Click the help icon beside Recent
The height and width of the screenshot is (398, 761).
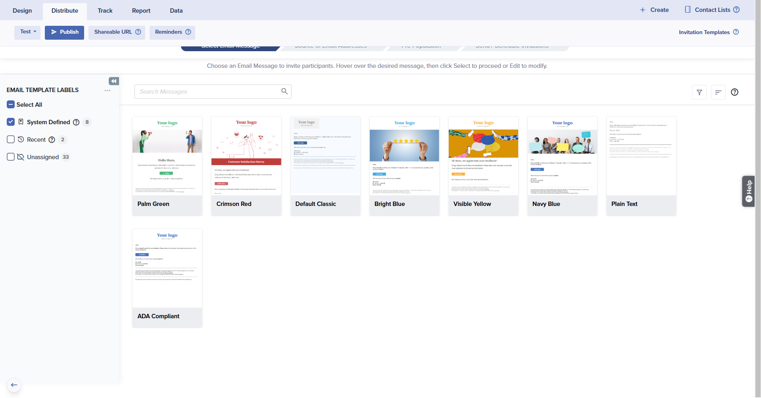[x=52, y=140]
